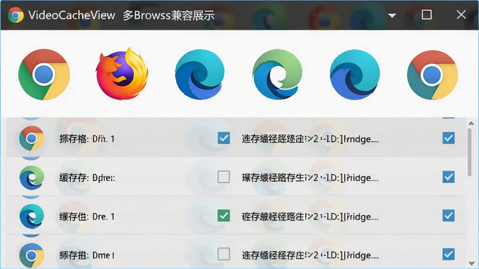Select the blue Edge icon before the last Chrome
The height and width of the screenshot is (269, 479).
pyautogui.click(x=355, y=74)
